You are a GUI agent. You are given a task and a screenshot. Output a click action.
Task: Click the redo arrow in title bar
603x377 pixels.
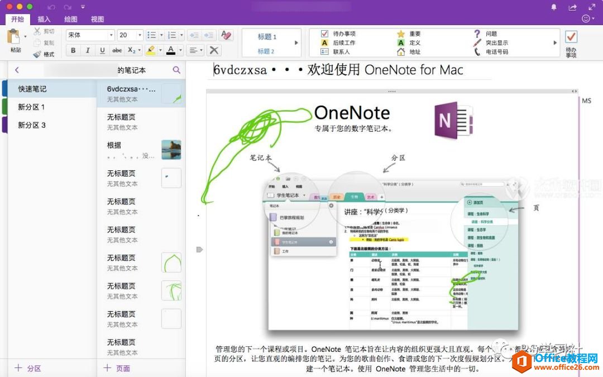68,7
